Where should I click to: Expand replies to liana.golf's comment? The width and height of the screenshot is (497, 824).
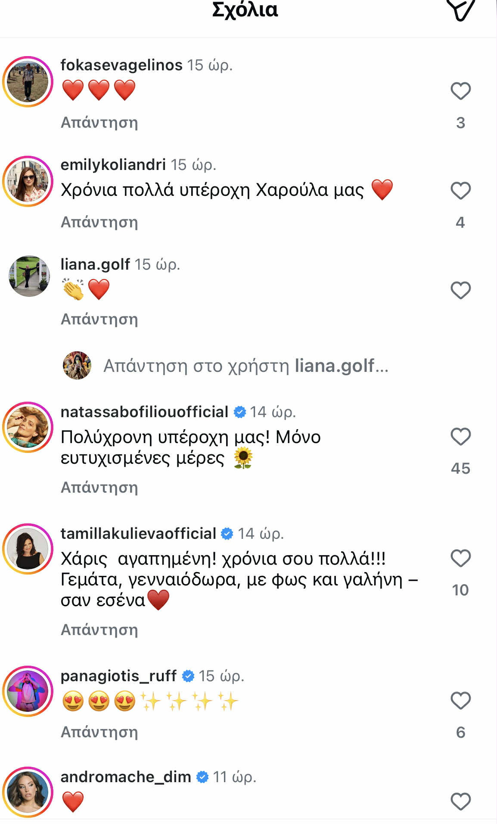click(x=245, y=366)
